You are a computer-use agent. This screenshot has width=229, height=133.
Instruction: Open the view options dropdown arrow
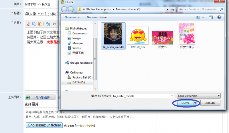click(203, 17)
